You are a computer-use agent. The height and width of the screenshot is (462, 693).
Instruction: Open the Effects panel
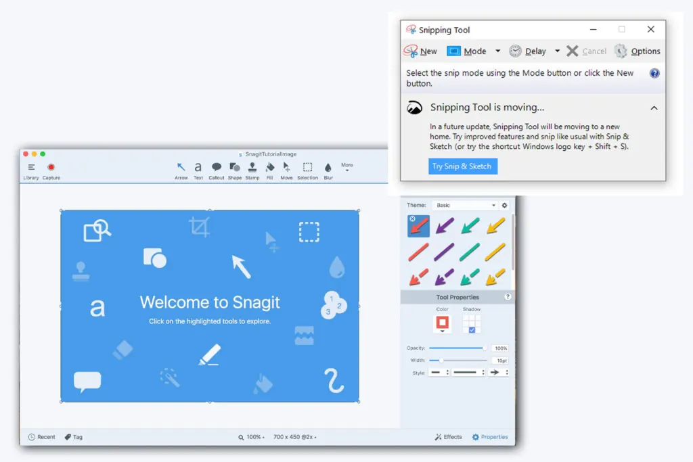[448, 437]
